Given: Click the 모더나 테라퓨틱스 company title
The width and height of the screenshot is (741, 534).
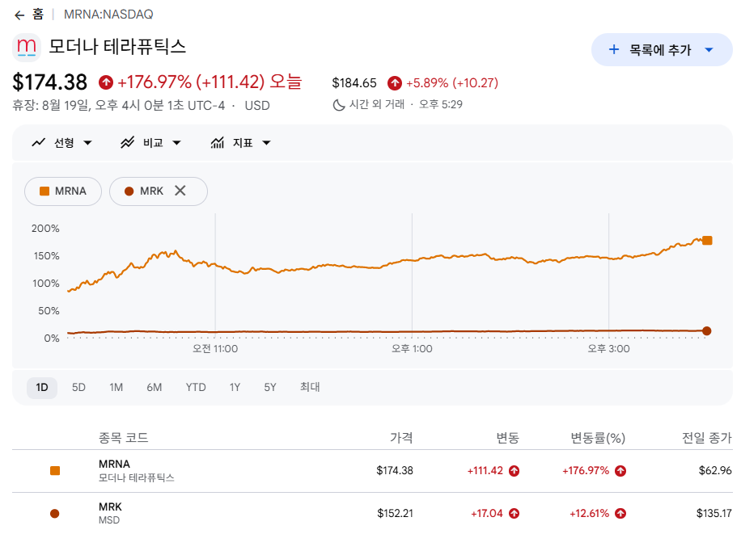Looking at the screenshot, I should [x=117, y=47].
